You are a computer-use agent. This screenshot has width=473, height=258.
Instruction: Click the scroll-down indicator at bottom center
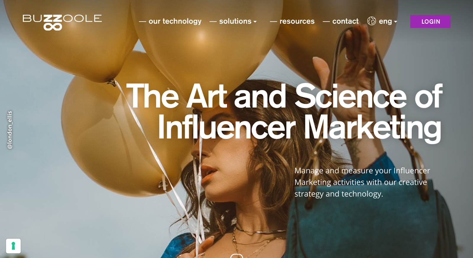tap(237, 256)
